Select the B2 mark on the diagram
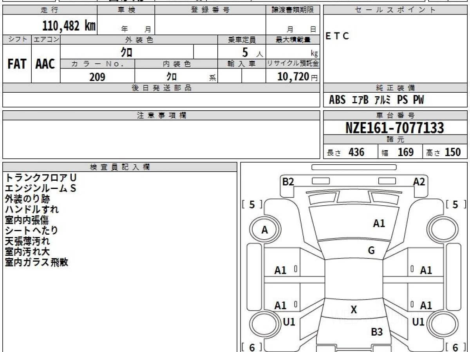470x352 pixels. (288, 182)
